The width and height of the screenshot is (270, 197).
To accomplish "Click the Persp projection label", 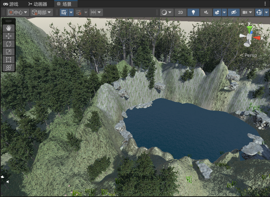I will tap(249, 55).
